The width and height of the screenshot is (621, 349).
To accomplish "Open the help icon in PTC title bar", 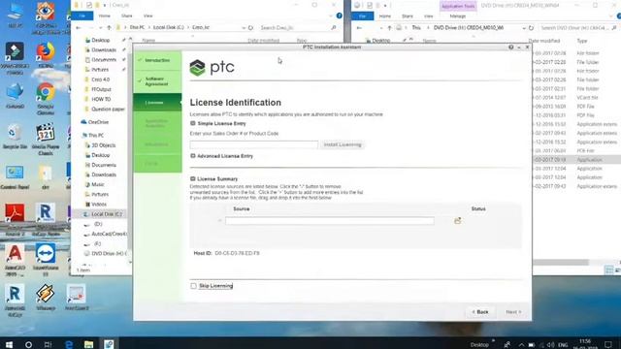I will coord(511,48).
